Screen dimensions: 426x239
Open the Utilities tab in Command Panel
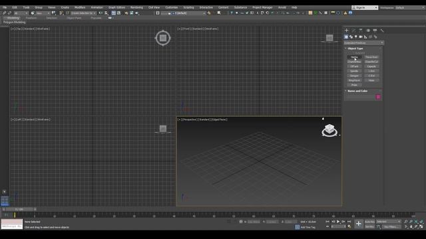click(x=382, y=31)
